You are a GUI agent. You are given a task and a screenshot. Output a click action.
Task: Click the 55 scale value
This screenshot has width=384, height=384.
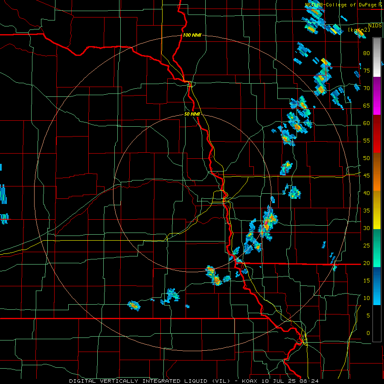[x=367, y=140]
